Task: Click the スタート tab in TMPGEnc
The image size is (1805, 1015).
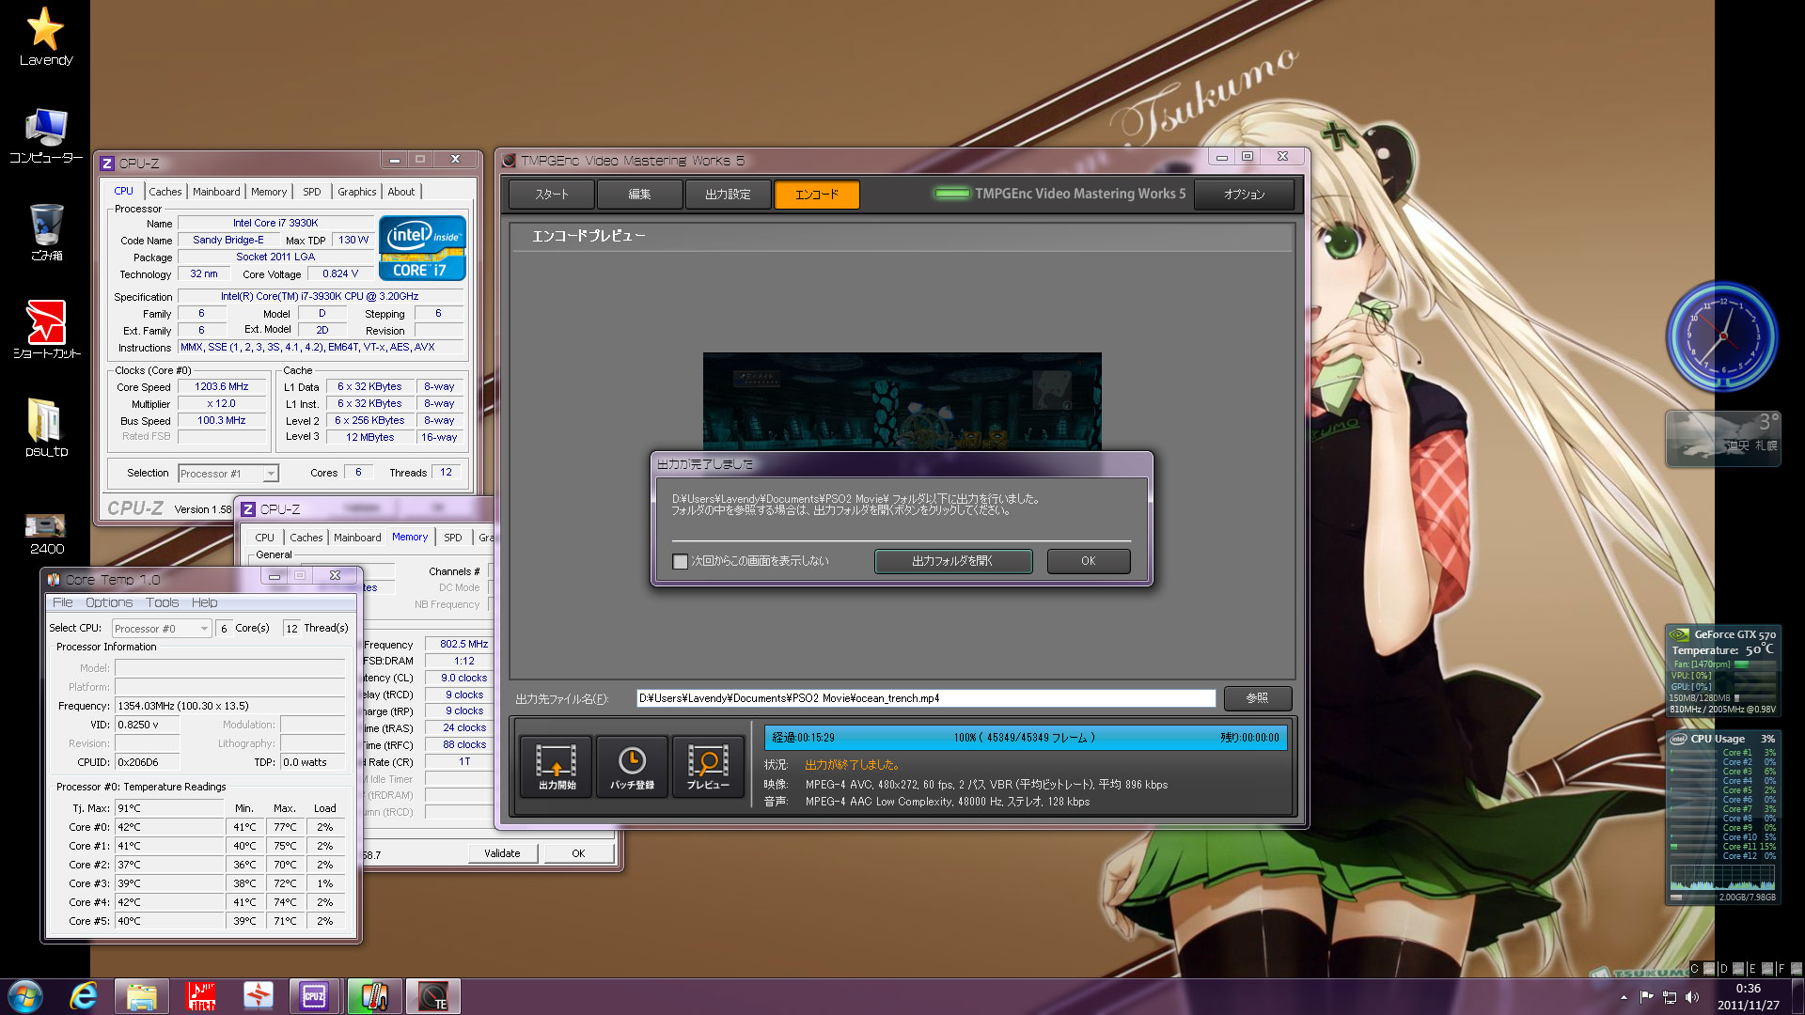Action: [552, 195]
